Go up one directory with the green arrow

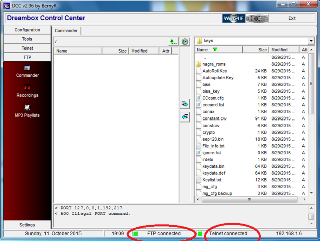click(173, 41)
